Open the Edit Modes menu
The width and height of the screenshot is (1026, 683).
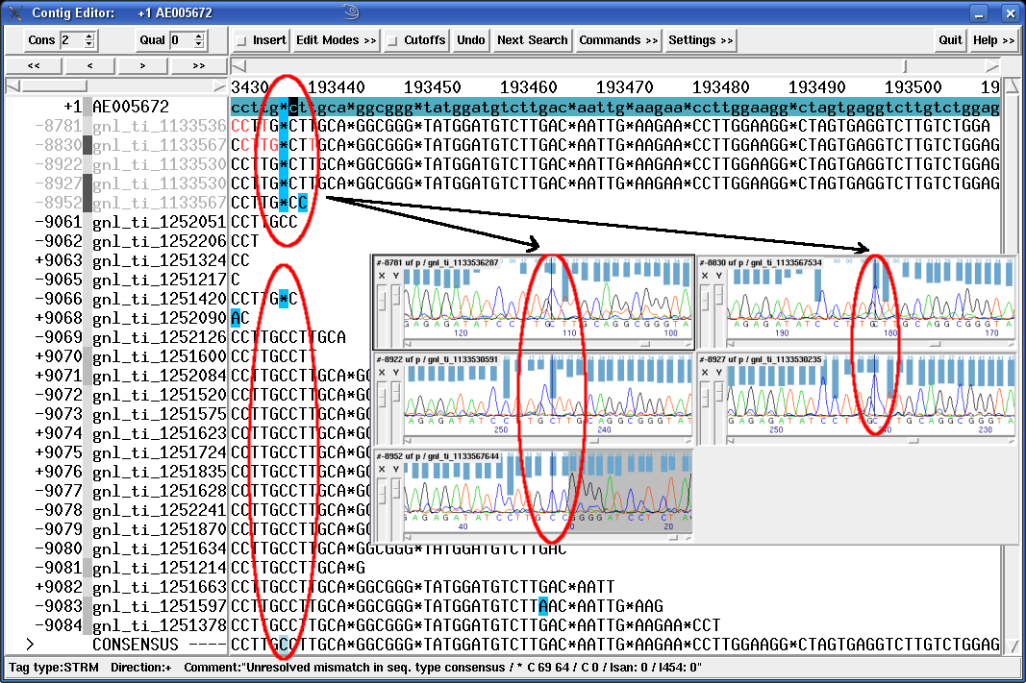pos(336,40)
